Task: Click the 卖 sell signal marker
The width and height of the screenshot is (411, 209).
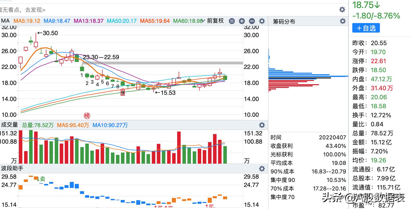Action: 41,179
